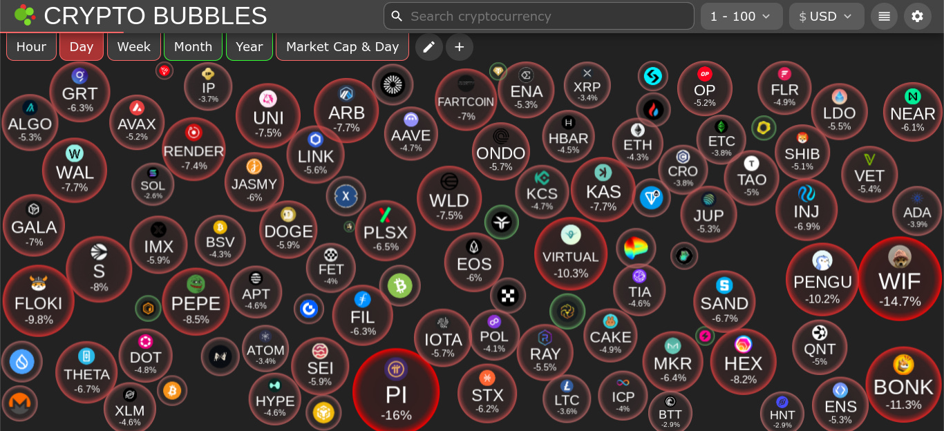
Task: Select the LDO bubble
Action: (x=839, y=112)
